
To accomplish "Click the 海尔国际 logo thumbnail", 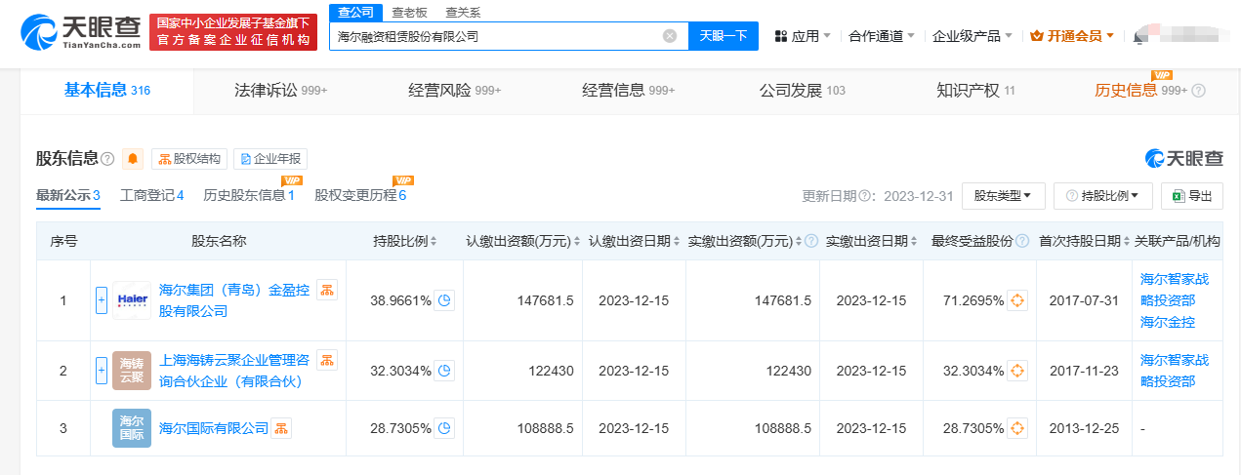I will [x=132, y=427].
